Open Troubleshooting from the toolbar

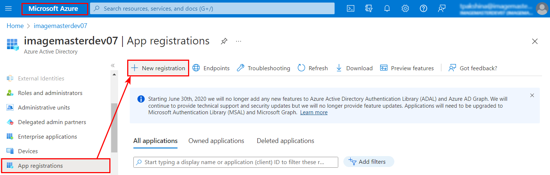point(263,68)
